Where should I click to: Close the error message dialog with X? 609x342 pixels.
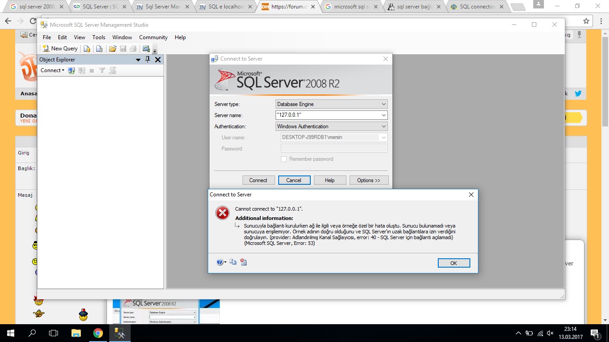coord(471,195)
